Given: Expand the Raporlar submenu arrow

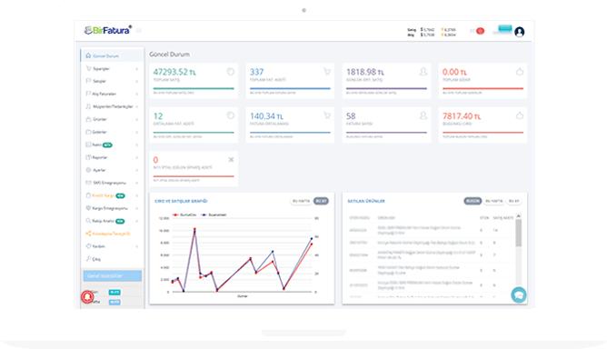Looking at the screenshot, I should tap(136, 157).
